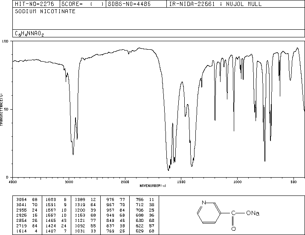Select peak value 848 in the table

tap(110, 221)
